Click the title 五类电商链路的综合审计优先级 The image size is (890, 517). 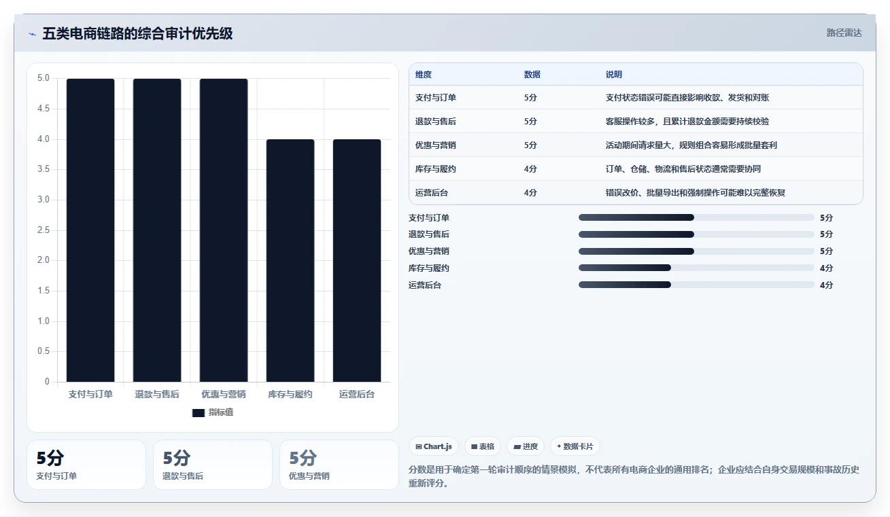137,33
